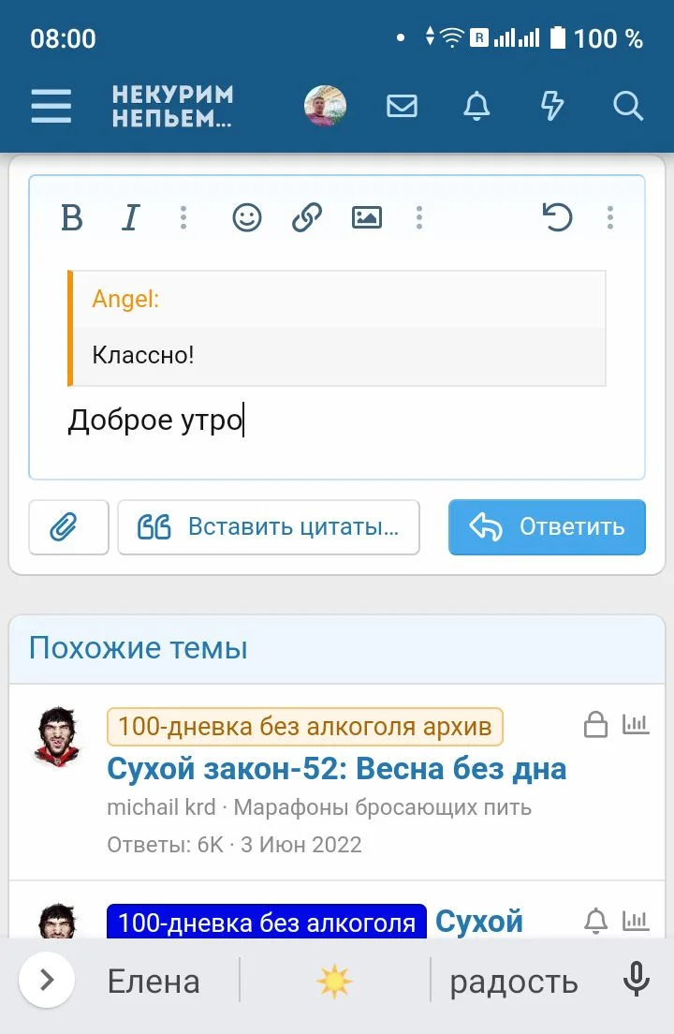Expand keyboard suggestion bar arrow
The height and width of the screenshot is (1034, 674).
(47, 980)
